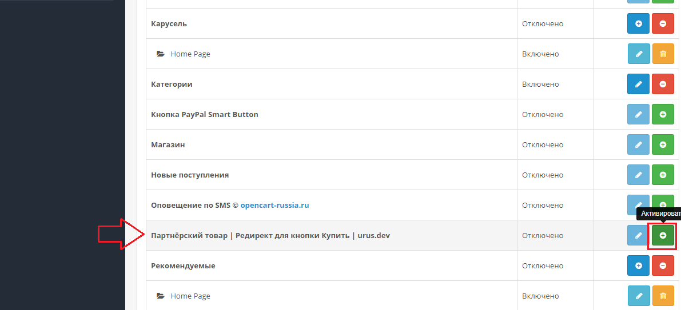
Task: Click the Магазин edit pencil button
Action: 639,145
